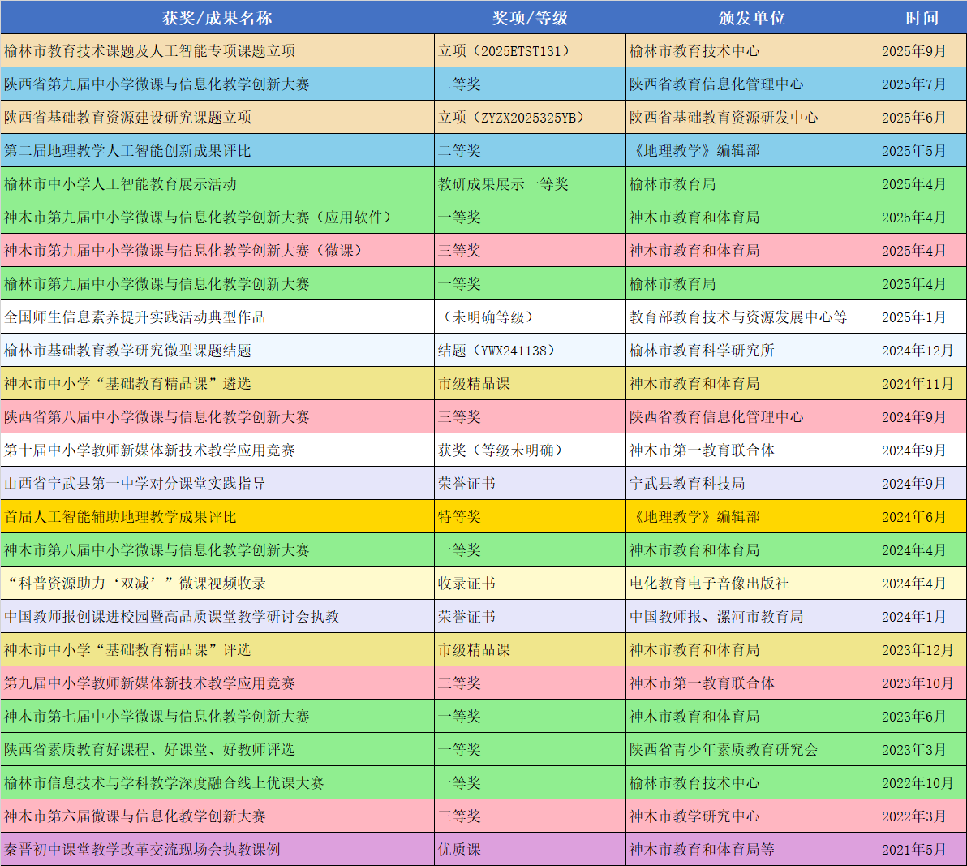The width and height of the screenshot is (967, 866).
Task: Click the 奖项/等级 column header
Action: pyautogui.click(x=530, y=17)
